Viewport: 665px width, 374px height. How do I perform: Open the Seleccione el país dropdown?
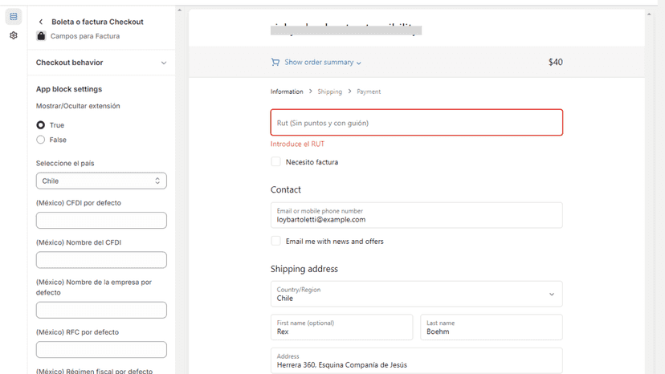pos(101,181)
